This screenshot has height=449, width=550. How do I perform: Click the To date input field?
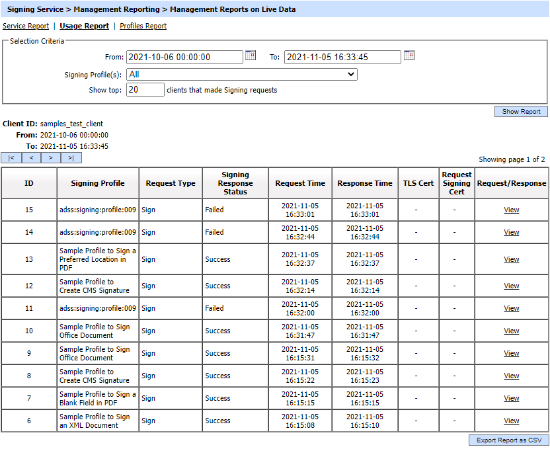pyautogui.click(x=342, y=58)
